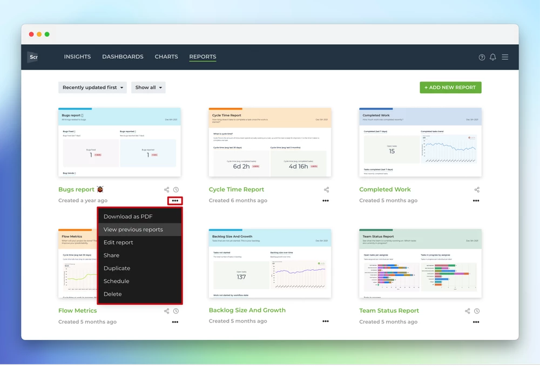540x369 pixels.
Task: Choose Schedule from the context menu
Action: coord(139,281)
